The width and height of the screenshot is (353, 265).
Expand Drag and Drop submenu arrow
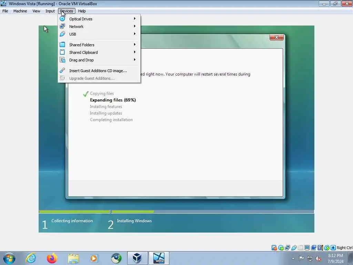point(135,60)
